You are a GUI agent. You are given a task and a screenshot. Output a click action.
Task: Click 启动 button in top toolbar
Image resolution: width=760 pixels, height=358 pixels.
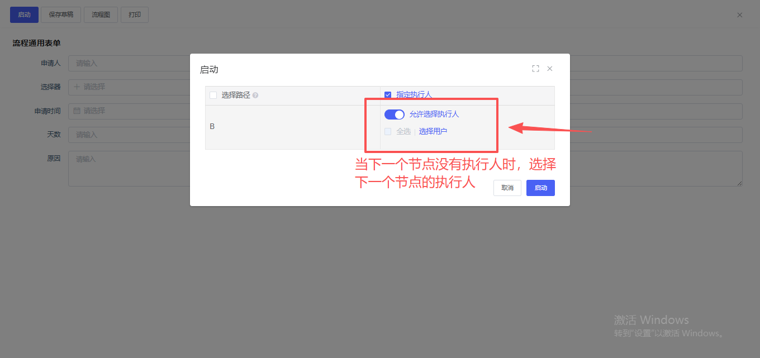pyautogui.click(x=24, y=15)
